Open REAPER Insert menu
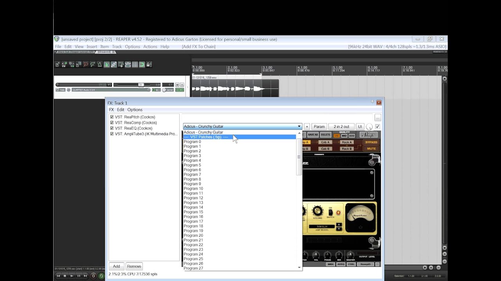 (x=92, y=46)
